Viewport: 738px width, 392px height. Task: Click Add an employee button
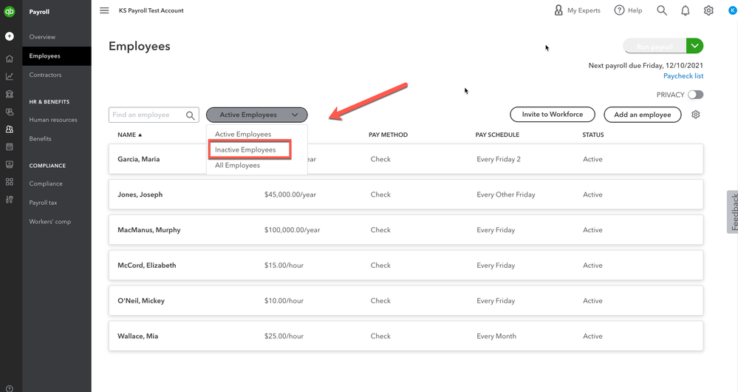[643, 115]
